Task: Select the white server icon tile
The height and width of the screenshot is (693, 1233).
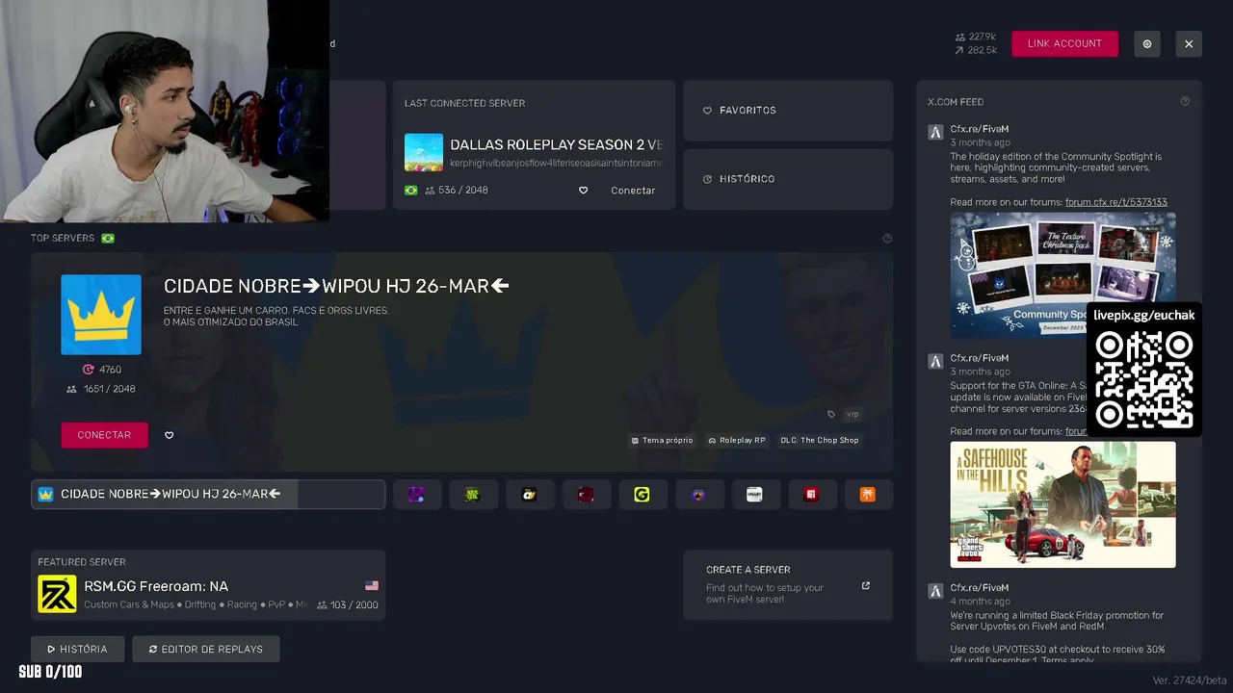Action: [x=755, y=494]
